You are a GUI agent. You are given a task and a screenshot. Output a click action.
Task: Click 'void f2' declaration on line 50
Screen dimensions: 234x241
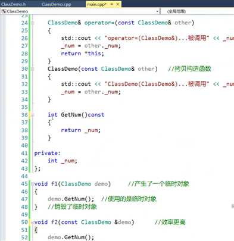click(x=46, y=222)
